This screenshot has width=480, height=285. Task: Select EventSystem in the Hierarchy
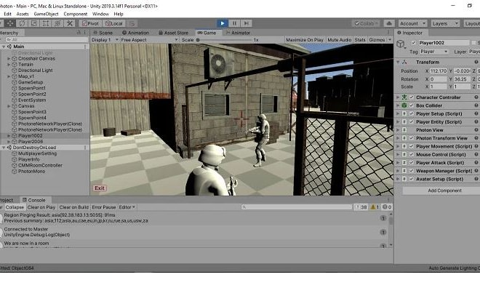pyautogui.click(x=32, y=100)
